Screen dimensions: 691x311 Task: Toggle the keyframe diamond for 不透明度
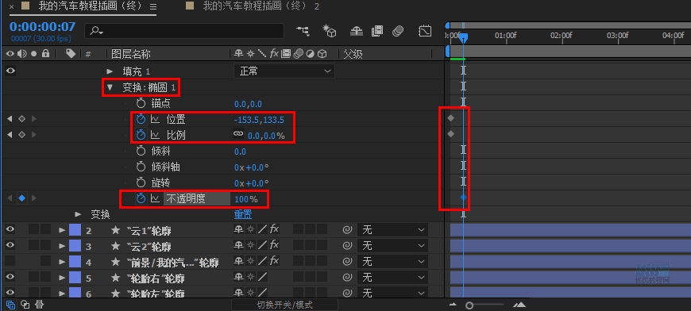[21, 198]
